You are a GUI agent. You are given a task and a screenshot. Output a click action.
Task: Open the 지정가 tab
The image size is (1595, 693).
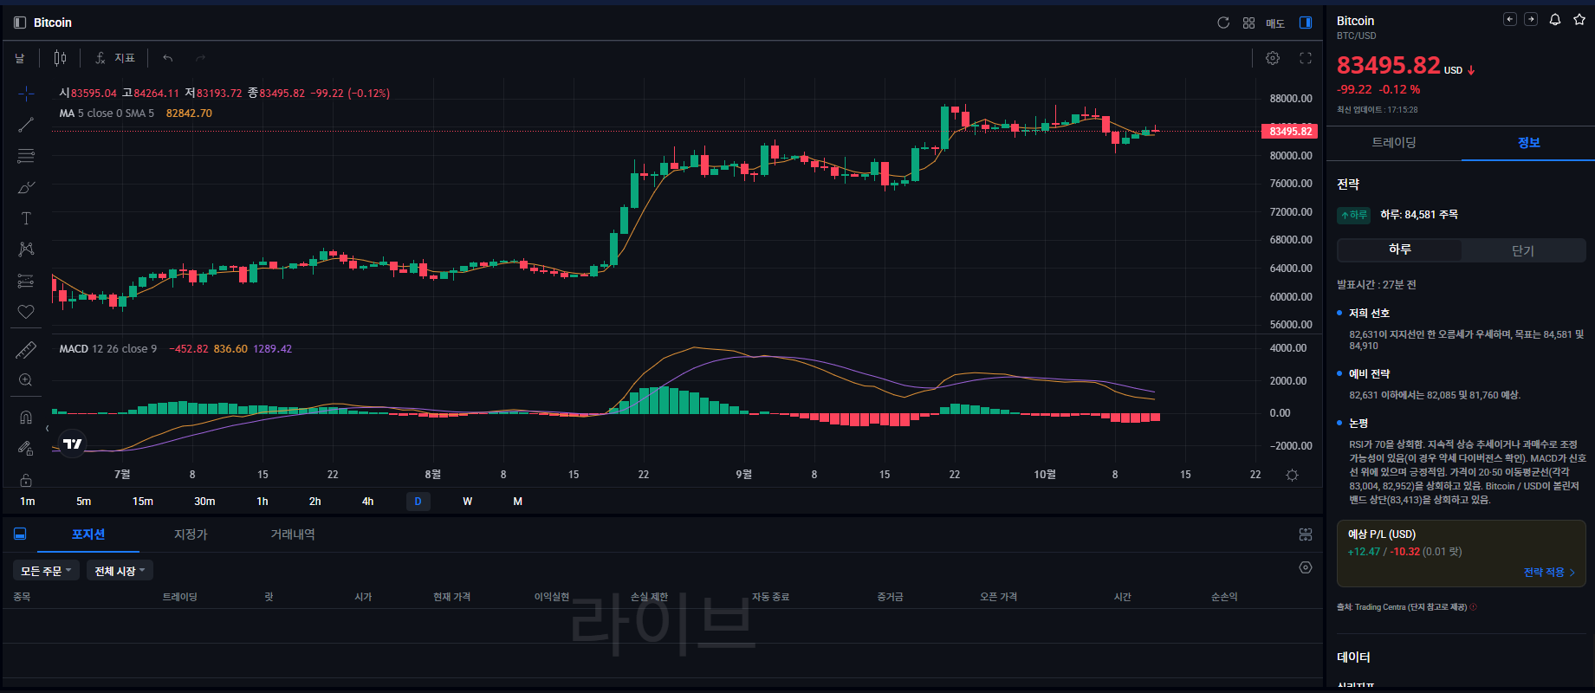click(x=191, y=534)
